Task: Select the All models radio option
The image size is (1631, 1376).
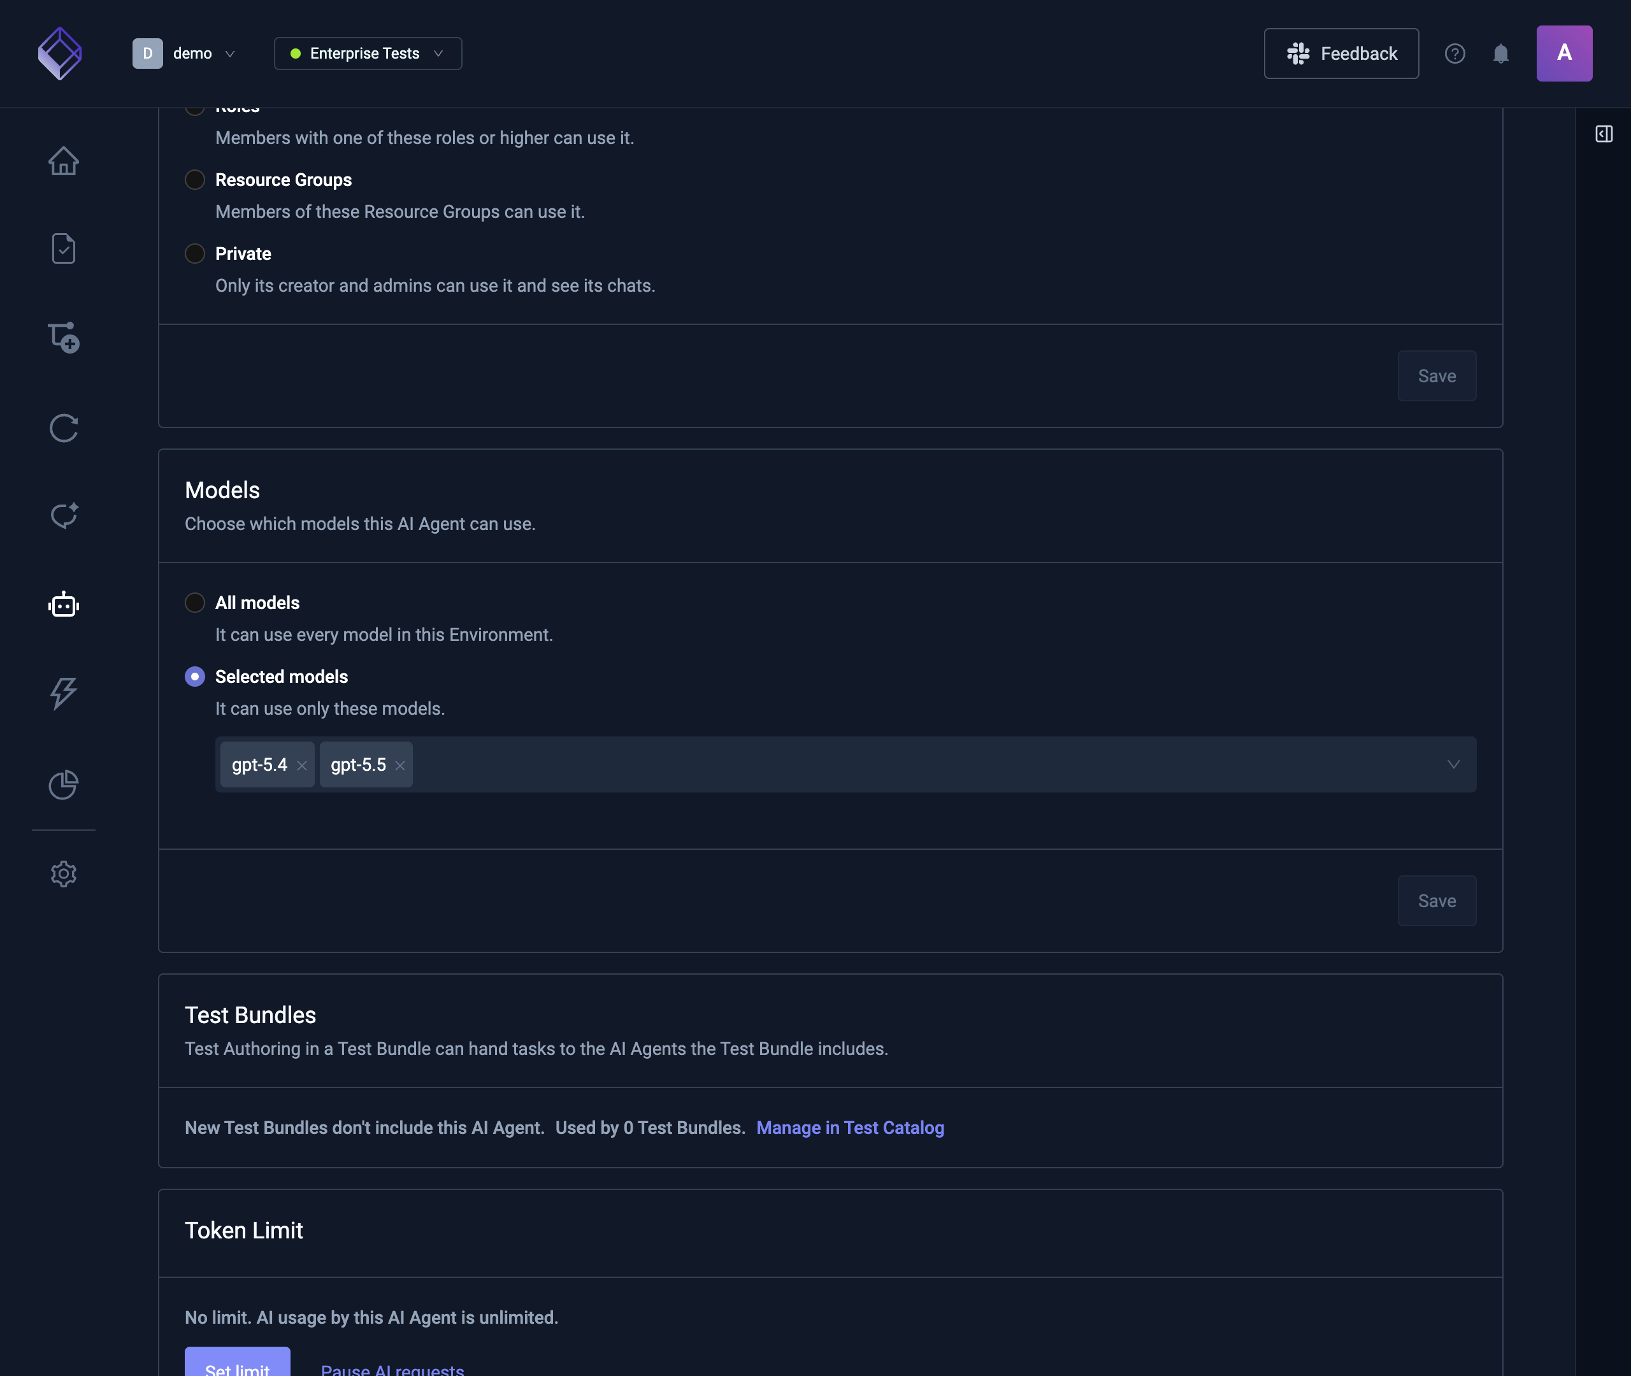Action: (195, 602)
